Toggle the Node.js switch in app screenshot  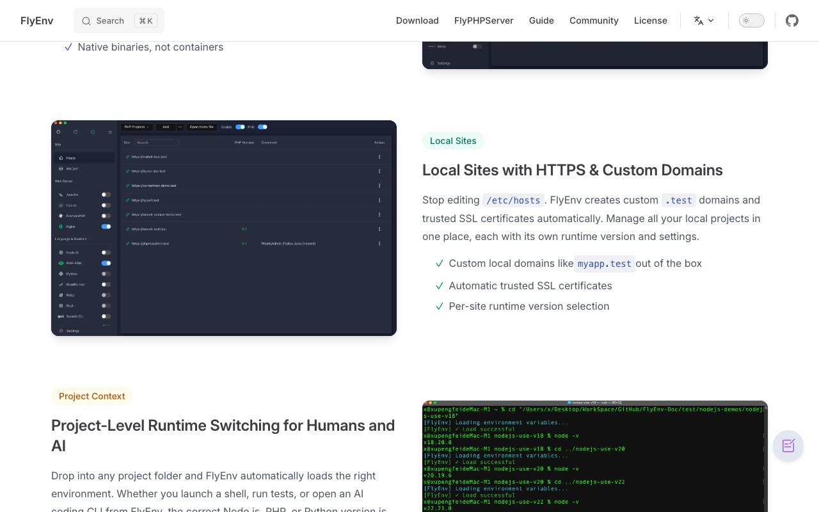coord(106,253)
